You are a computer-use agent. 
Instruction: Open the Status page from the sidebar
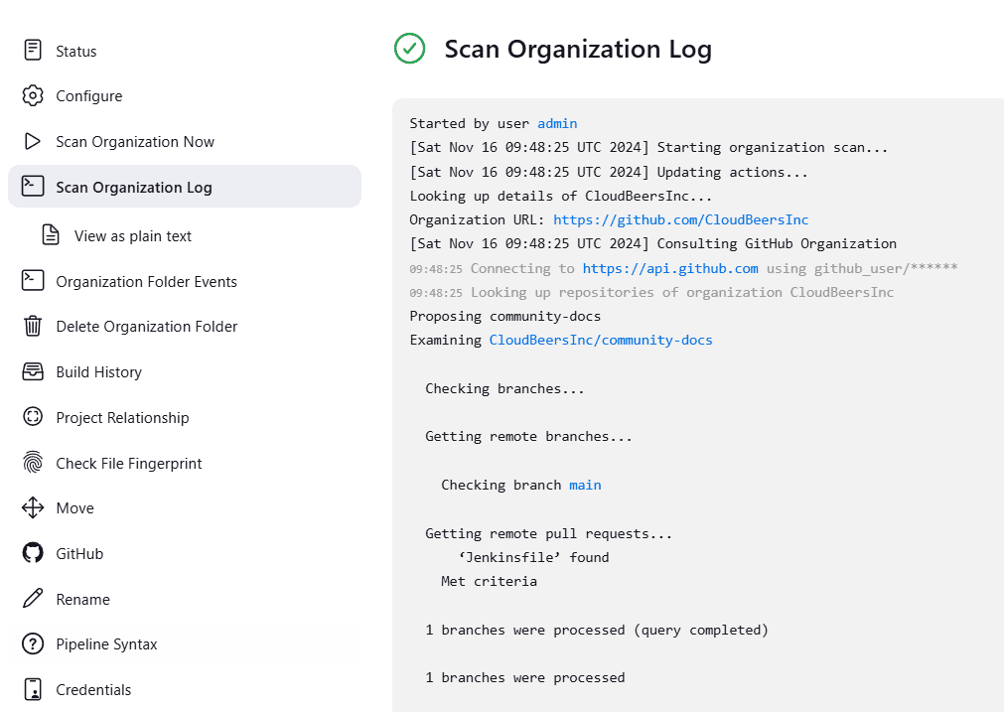[75, 50]
